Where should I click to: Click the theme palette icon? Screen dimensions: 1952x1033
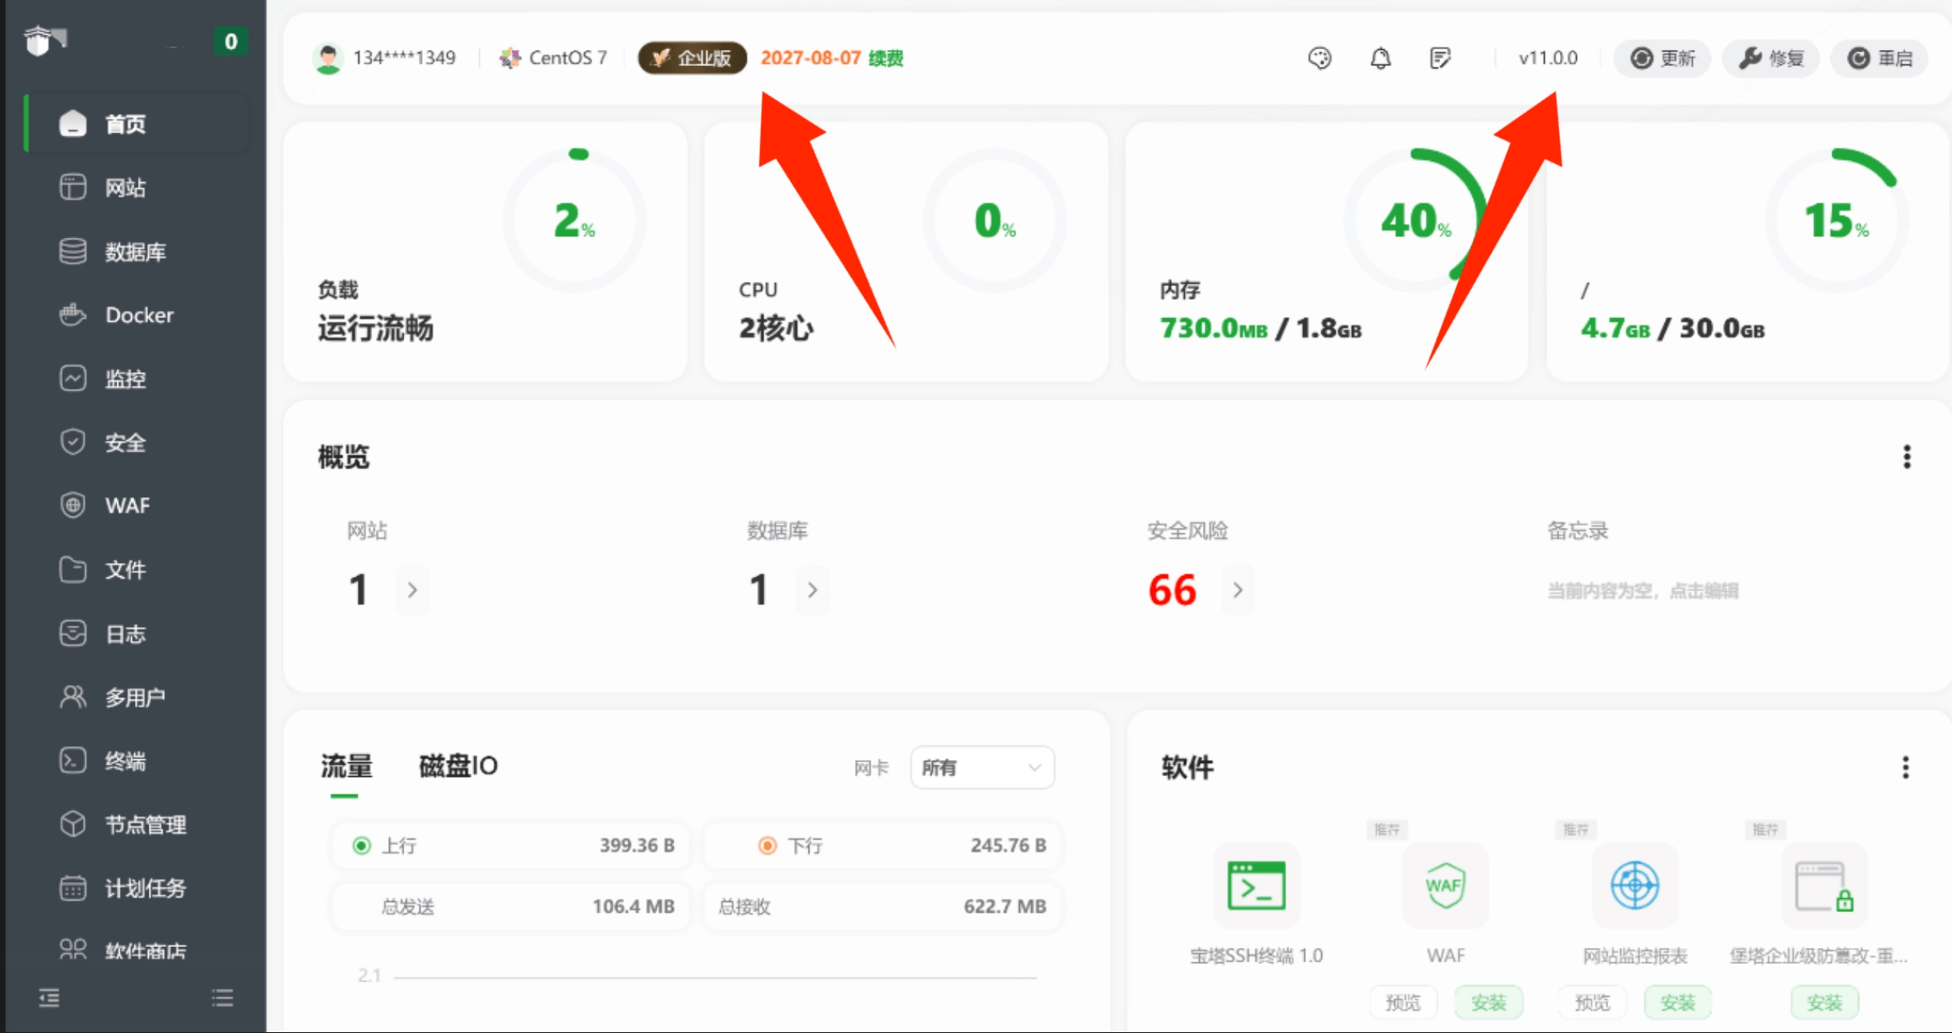[x=1319, y=58]
